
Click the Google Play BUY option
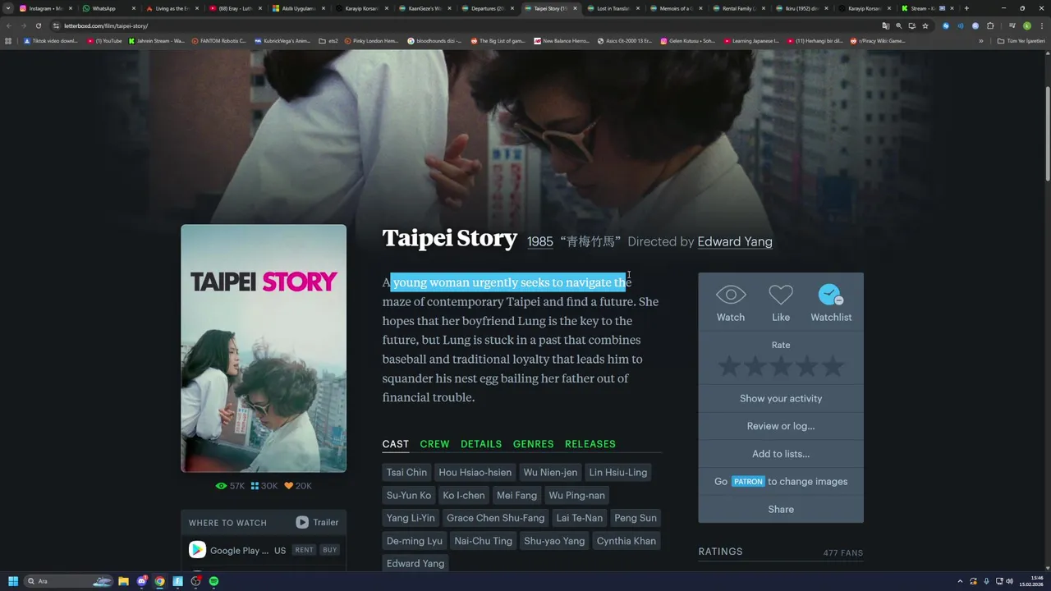coord(329,550)
